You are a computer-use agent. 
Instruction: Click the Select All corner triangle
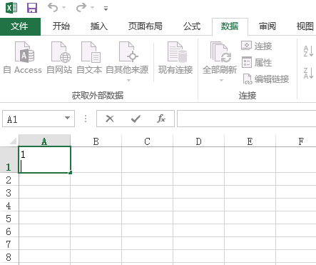(12, 141)
